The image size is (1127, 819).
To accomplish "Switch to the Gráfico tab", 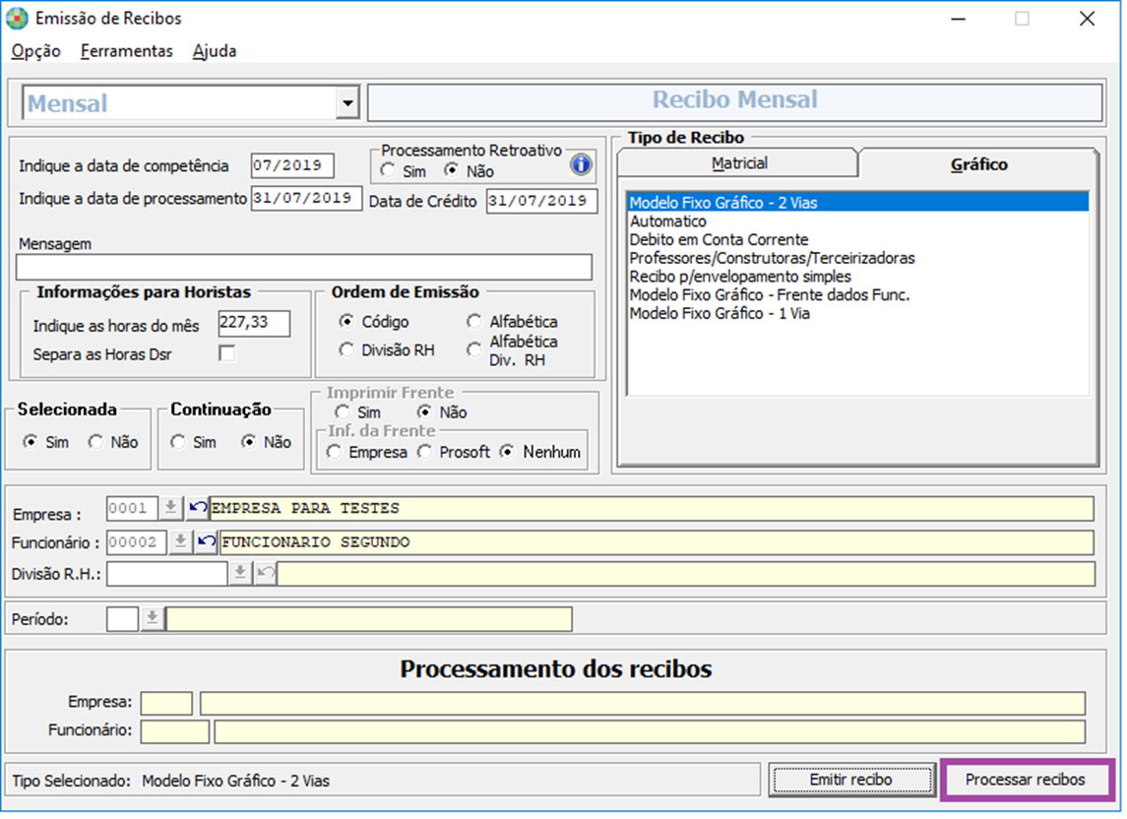I will 978,164.
